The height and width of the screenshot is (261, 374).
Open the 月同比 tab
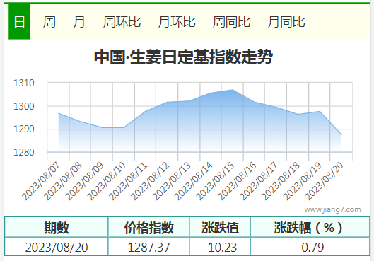tap(286, 22)
